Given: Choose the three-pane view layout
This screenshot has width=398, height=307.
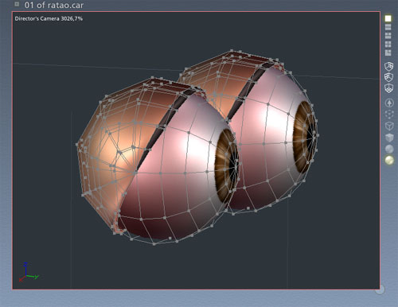Looking at the screenshot, I should (x=388, y=36).
